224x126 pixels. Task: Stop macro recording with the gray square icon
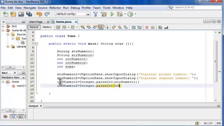pyautogui.click(x=153, y=27)
